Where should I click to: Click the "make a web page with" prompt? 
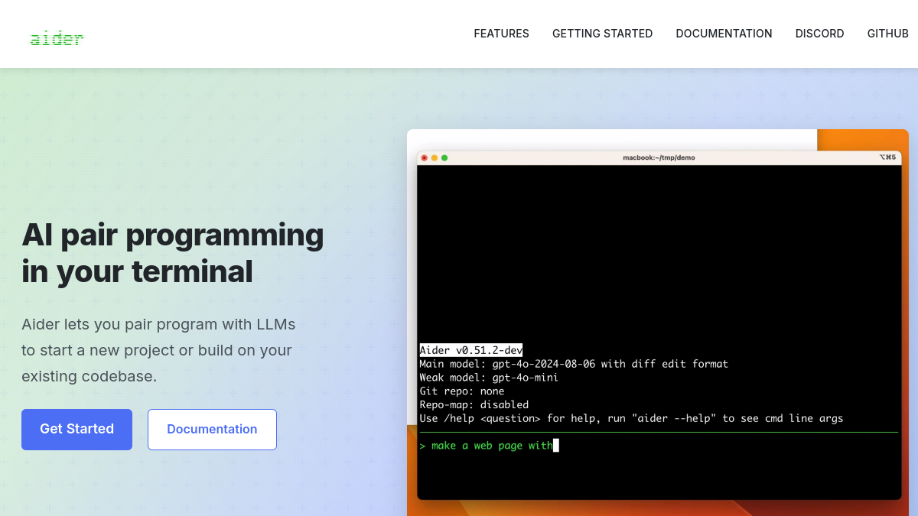(x=489, y=446)
